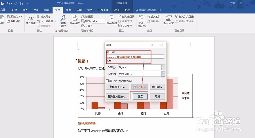
Task: Click Cross-reference (交叉引用)
Action: (125, 26)
